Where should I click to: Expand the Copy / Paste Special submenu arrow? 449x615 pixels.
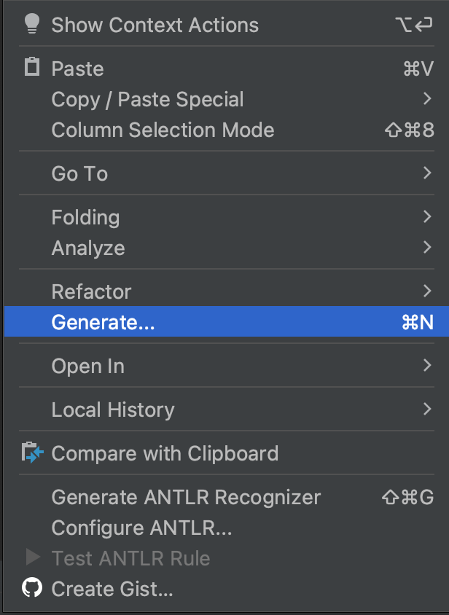click(427, 98)
